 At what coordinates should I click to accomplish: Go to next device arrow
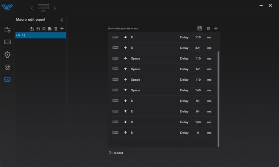[x=55, y=8]
